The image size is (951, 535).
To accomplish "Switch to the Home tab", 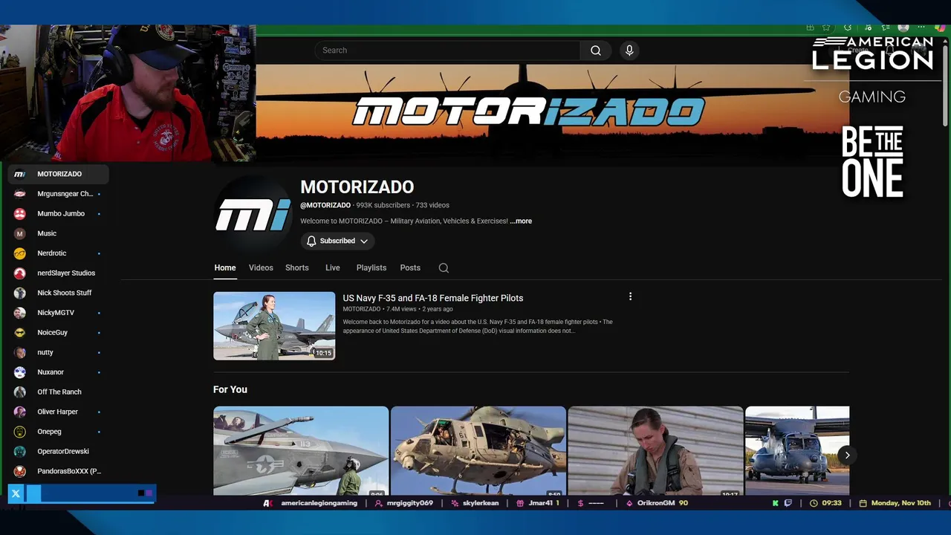I will [225, 267].
